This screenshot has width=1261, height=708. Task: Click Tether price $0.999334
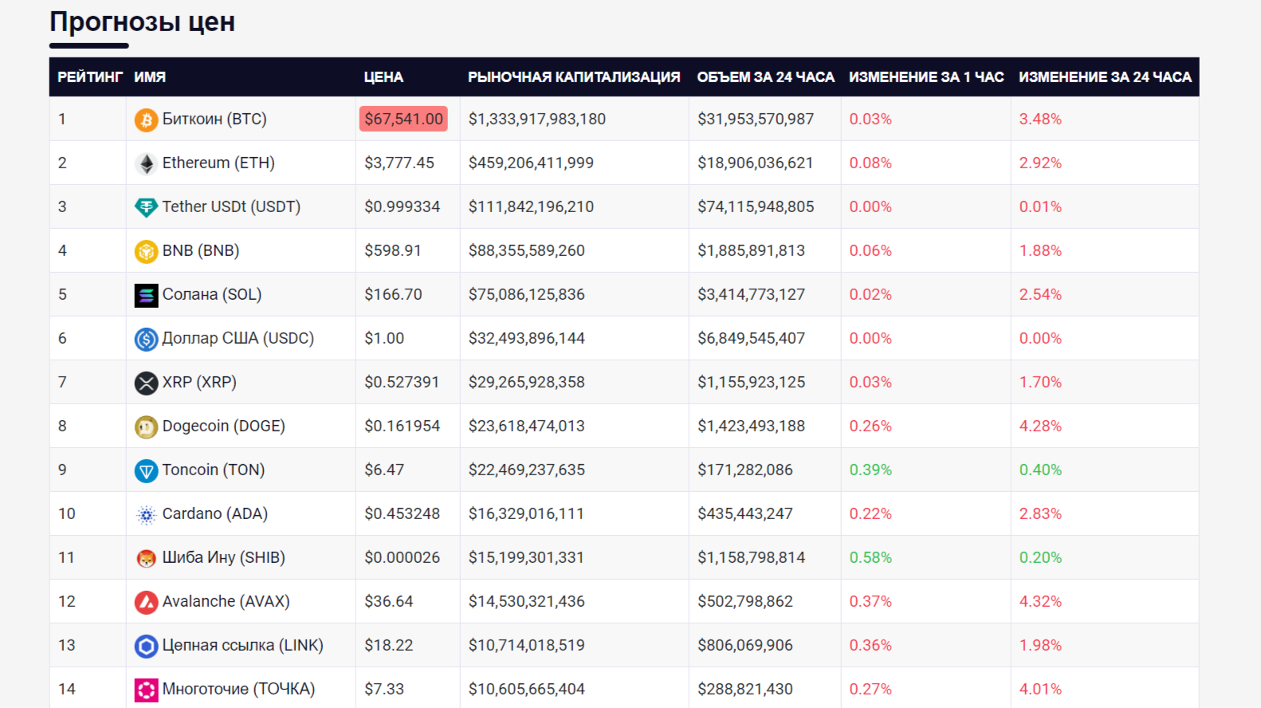[x=403, y=206]
